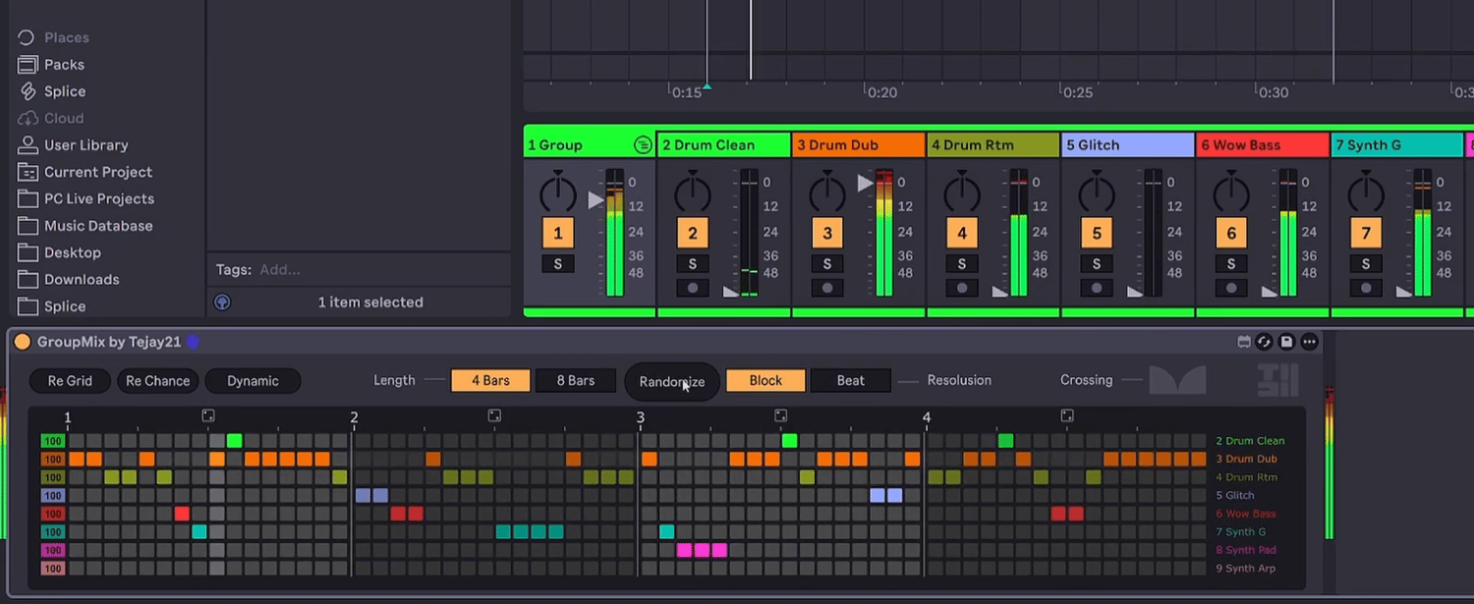This screenshot has width=1474, height=604.
Task: Save the GroupMix preset with disk icon
Action: (1286, 342)
